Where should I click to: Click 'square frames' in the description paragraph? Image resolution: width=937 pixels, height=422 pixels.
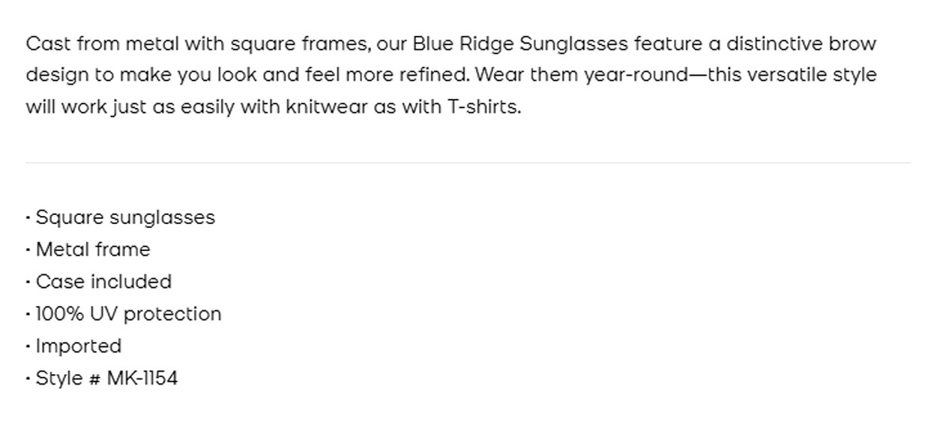tap(299, 44)
